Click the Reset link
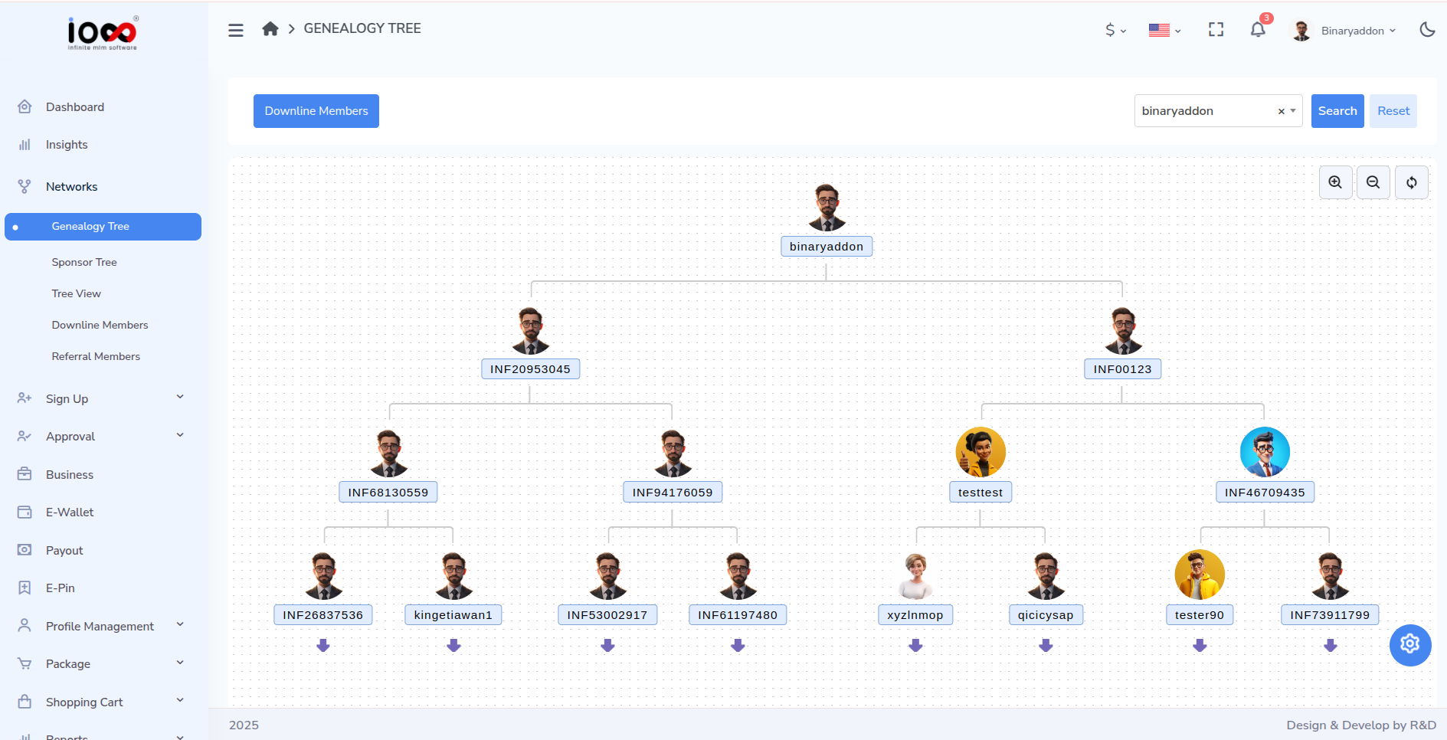1447x740 pixels. (x=1393, y=110)
